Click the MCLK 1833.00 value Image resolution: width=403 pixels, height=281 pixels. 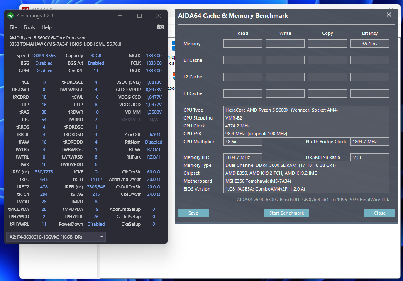click(154, 56)
